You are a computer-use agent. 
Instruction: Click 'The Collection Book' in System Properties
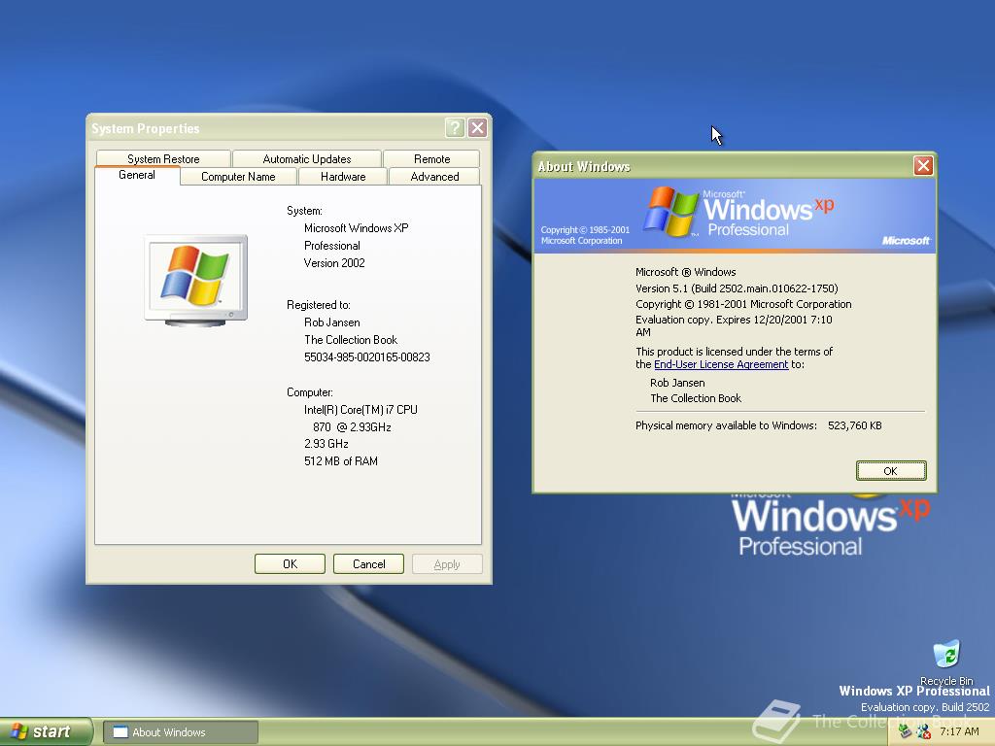[351, 339]
